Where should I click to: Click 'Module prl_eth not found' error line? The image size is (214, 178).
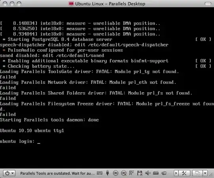pos(88,82)
